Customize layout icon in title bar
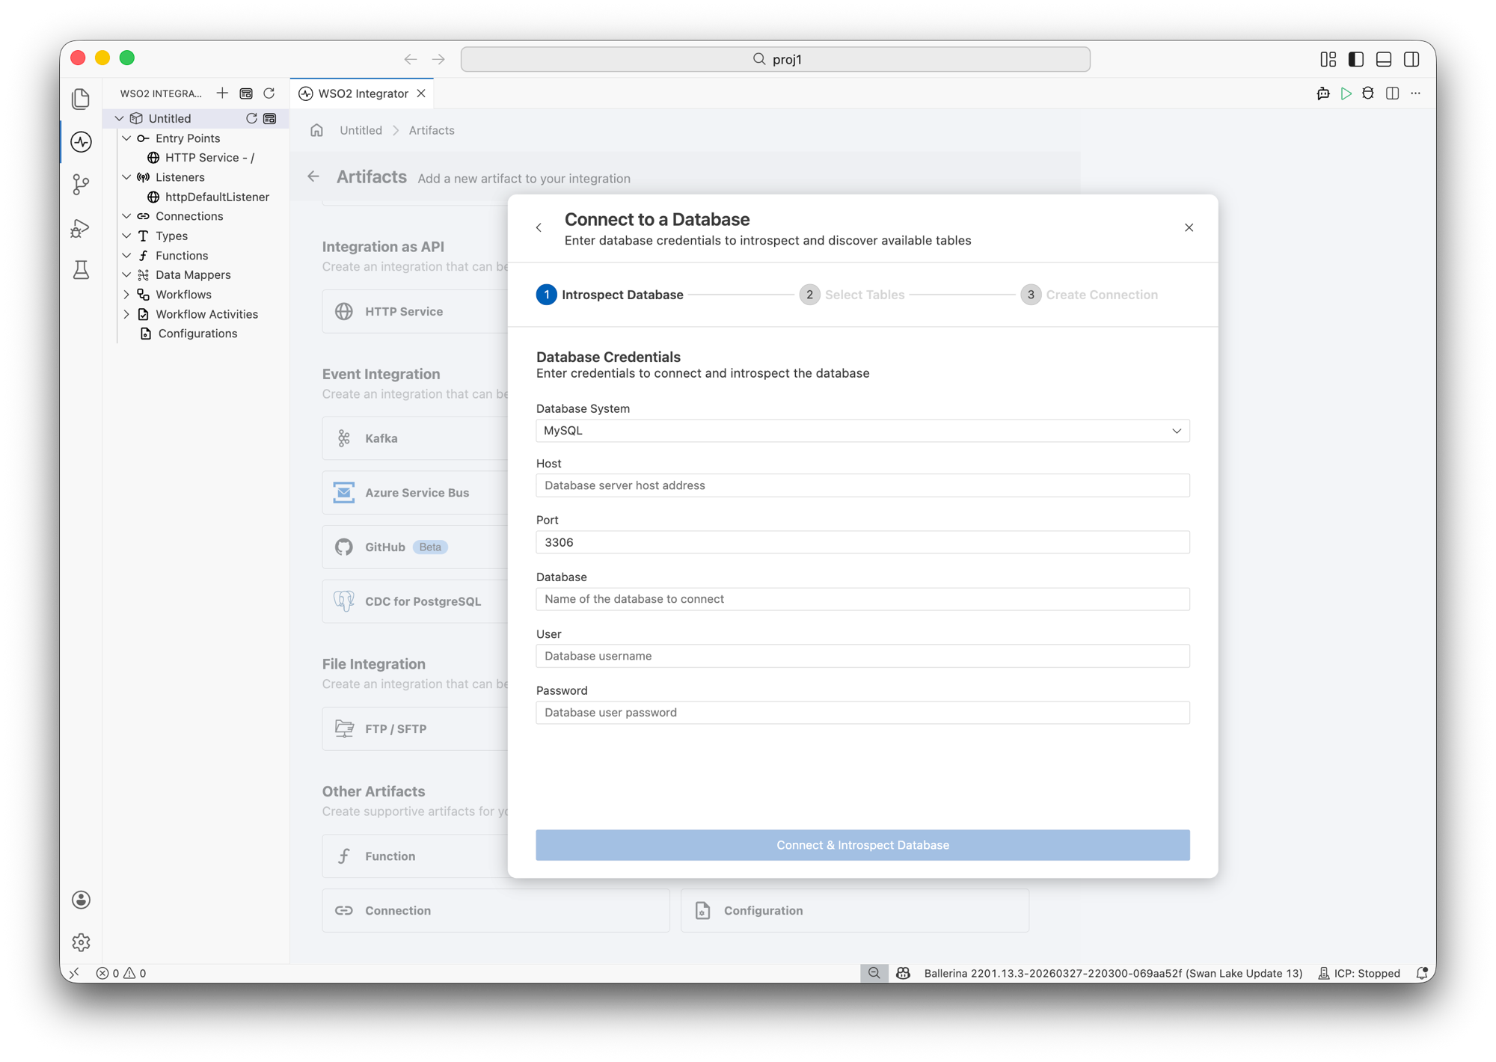The height and width of the screenshot is (1062, 1496). click(x=1328, y=59)
